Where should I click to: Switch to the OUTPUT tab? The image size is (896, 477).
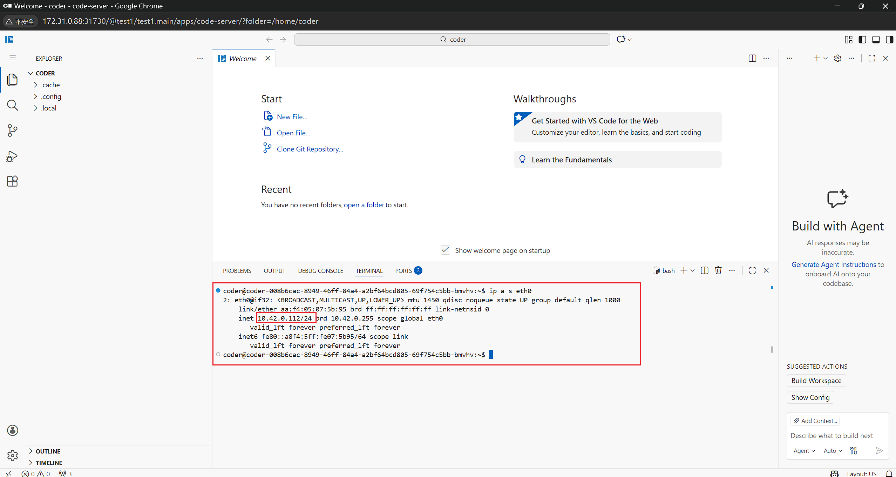[x=274, y=271]
